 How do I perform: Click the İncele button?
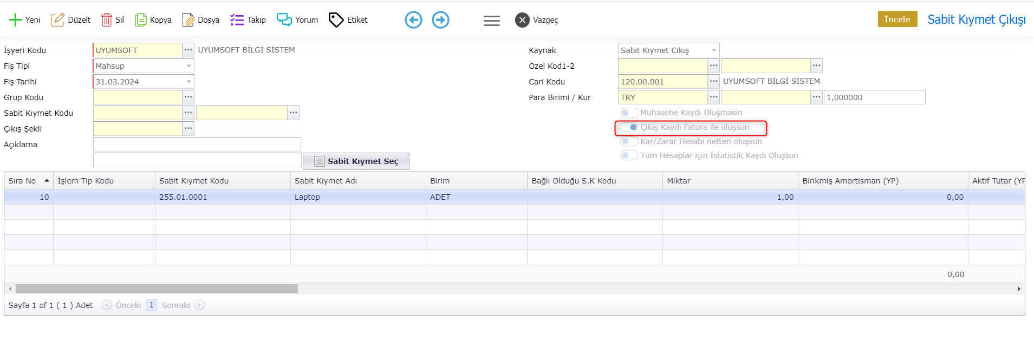pos(897,19)
